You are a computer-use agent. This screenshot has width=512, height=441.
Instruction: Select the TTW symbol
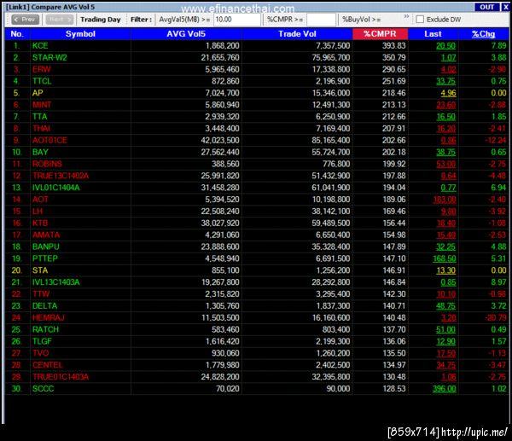pyautogui.click(x=41, y=294)
